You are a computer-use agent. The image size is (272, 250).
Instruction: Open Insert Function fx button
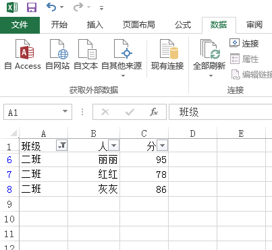click(154, 112)
